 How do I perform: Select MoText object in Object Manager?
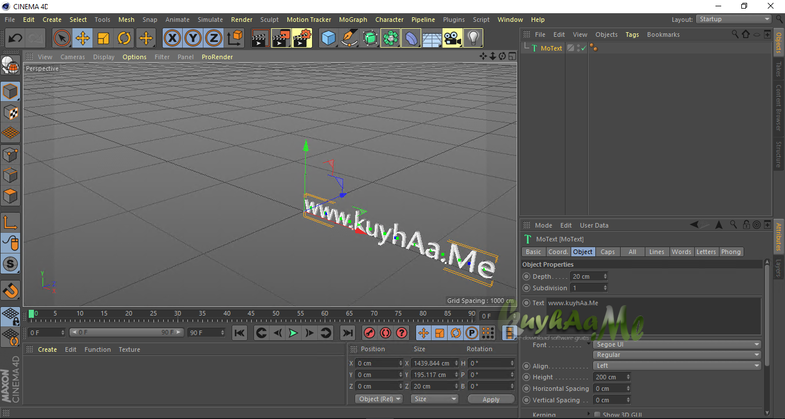pyautogui.click(x=551, y=48)
